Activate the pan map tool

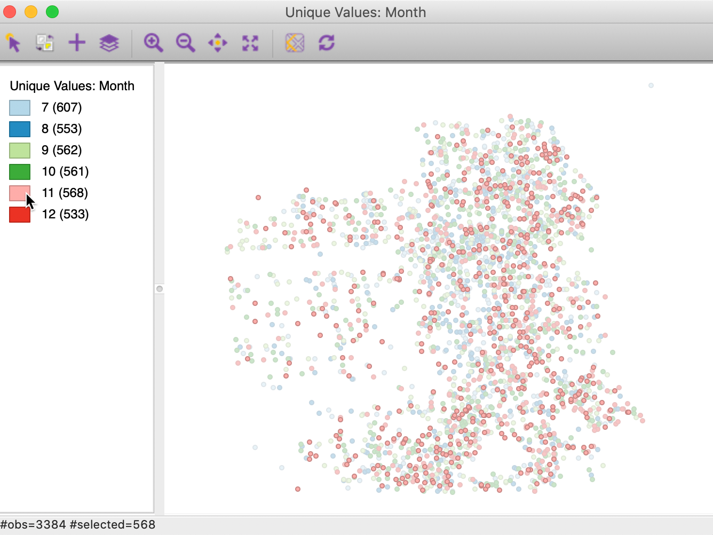[218, 43]
